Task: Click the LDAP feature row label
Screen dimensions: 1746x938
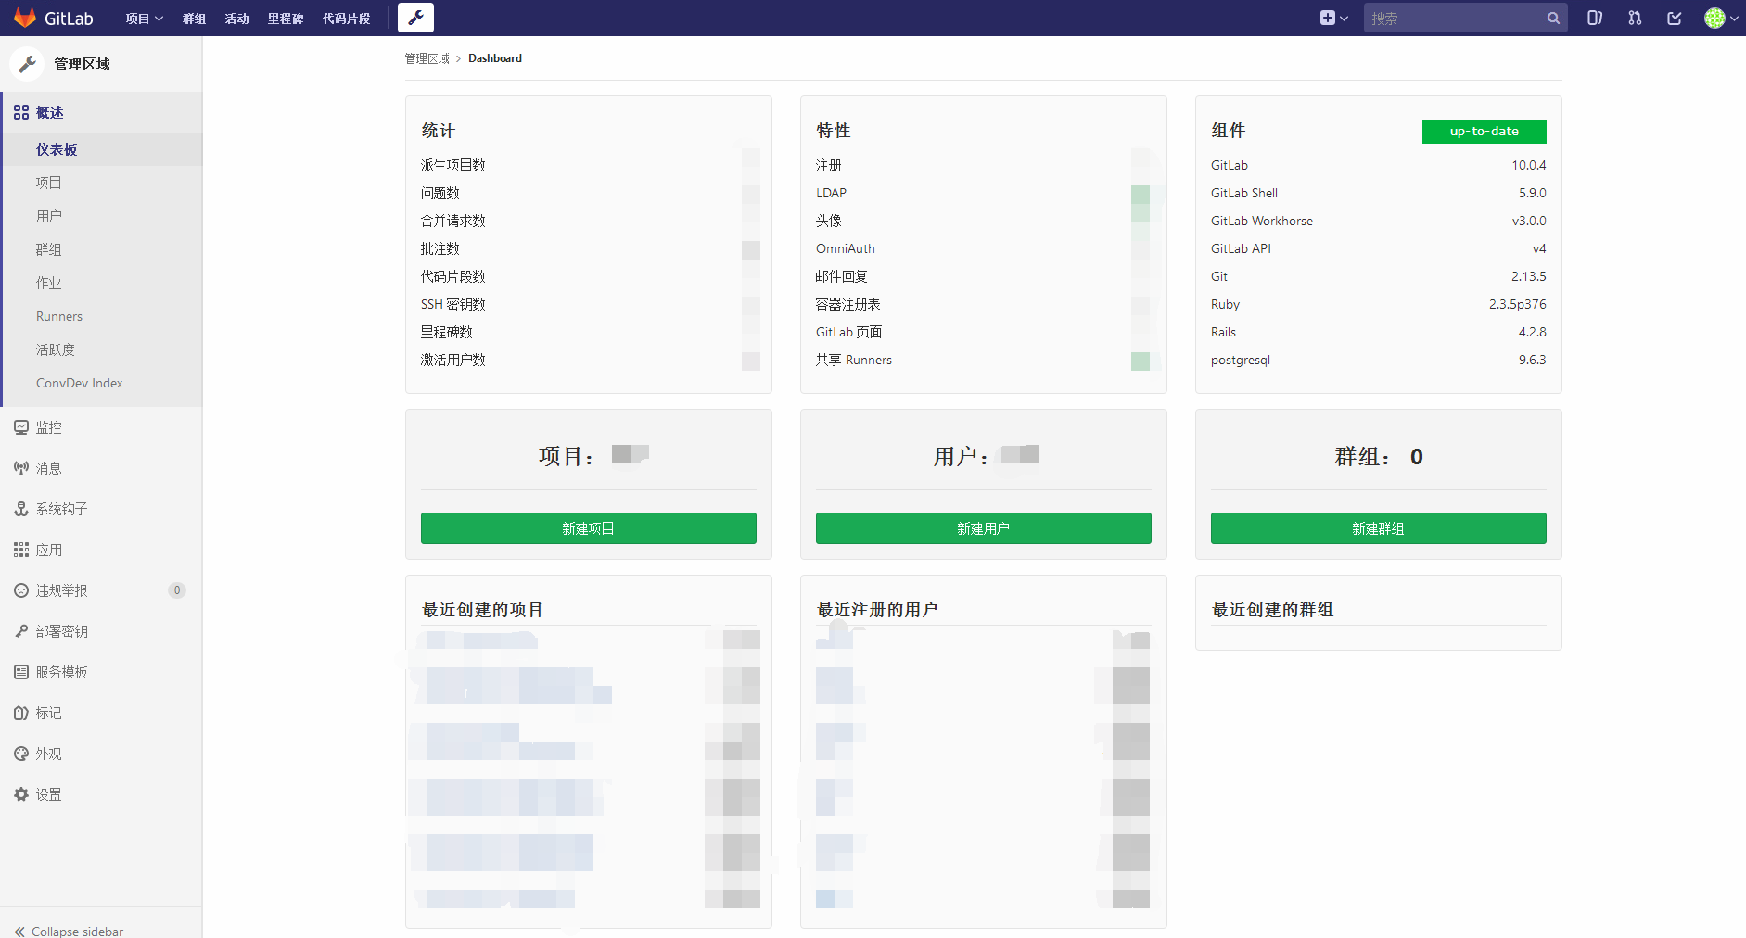Action: tap(831, 193)
